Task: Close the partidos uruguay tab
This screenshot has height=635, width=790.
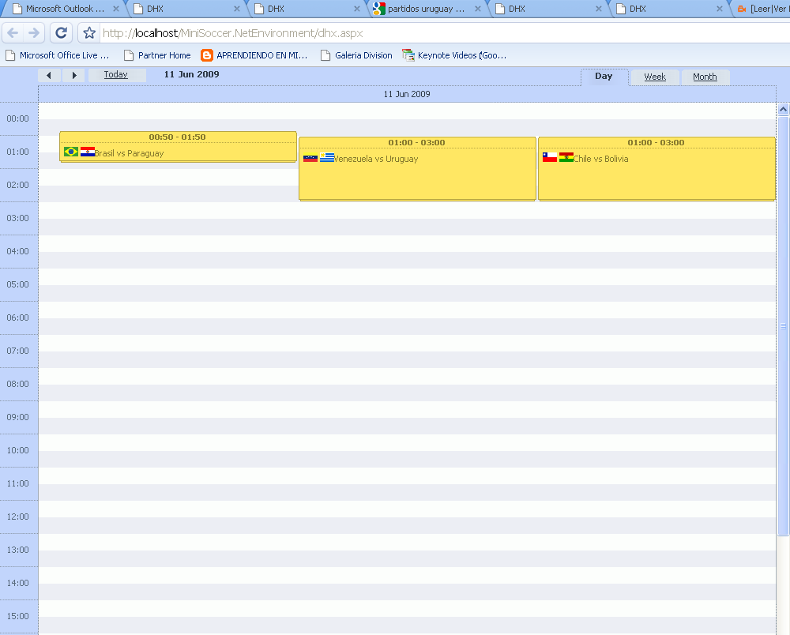Action: click(478, 9)
